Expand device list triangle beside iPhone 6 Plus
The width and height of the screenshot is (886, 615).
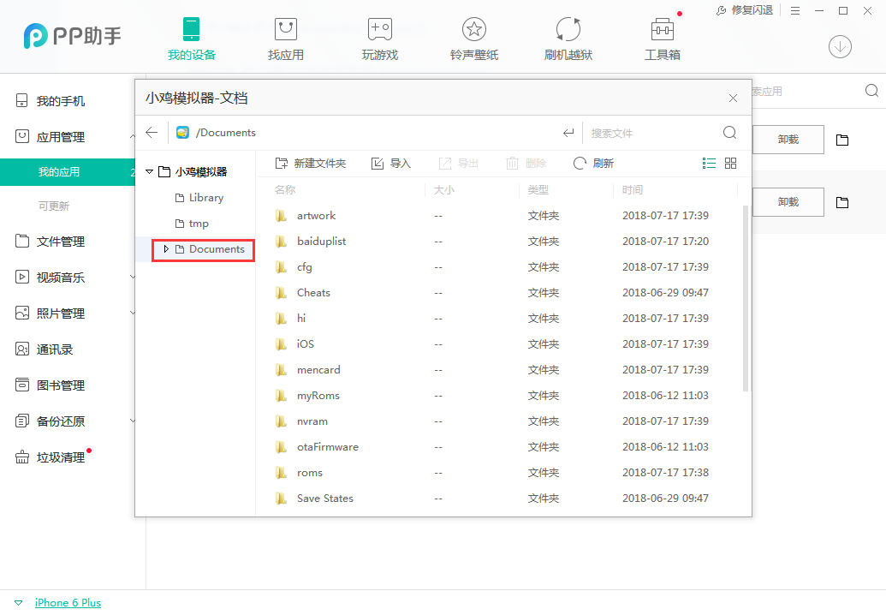[18, 603]
